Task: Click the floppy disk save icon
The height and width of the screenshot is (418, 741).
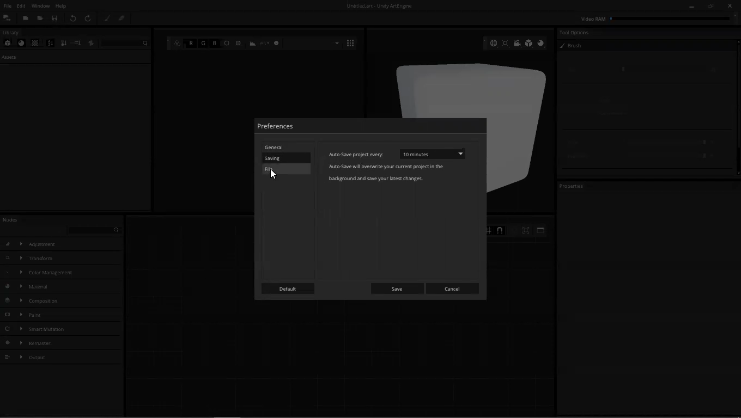Action: (x=54, y=19)
